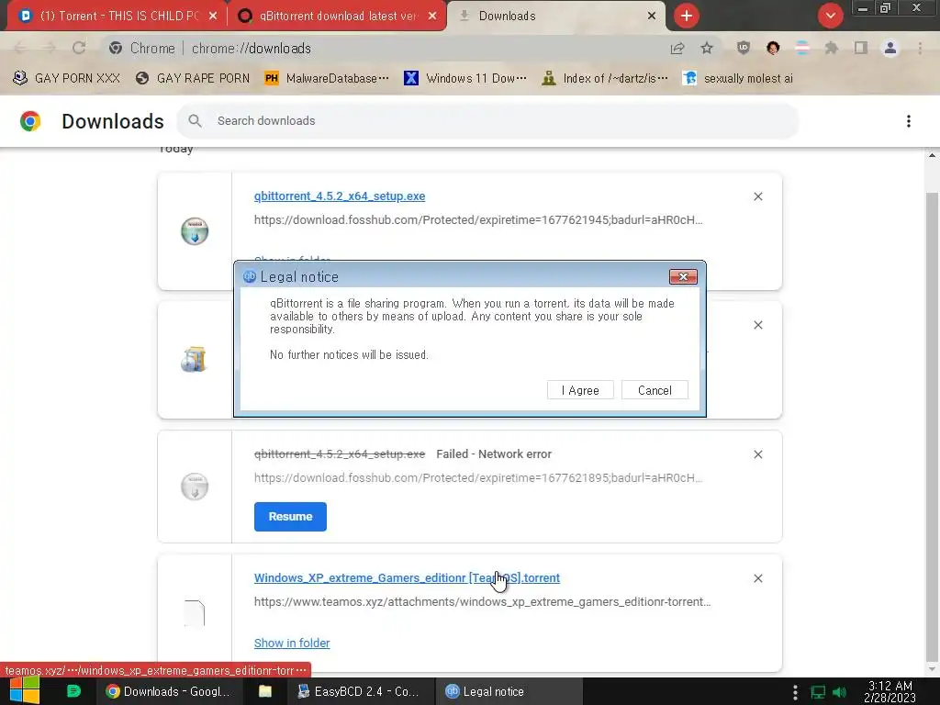Click the qbittorrent installer file icon
This screenshot has width=940, height=705.
195,231
